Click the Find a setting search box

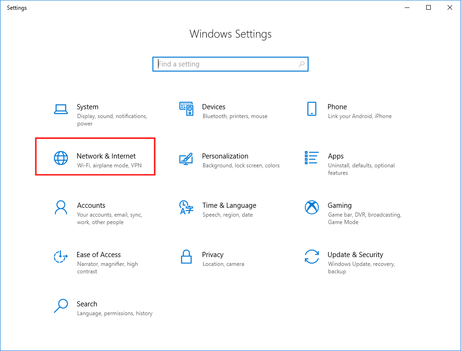pyautogui.click(x=230, y=64)
